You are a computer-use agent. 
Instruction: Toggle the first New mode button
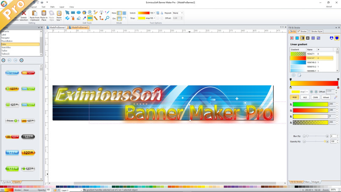(x=119, y=13)
